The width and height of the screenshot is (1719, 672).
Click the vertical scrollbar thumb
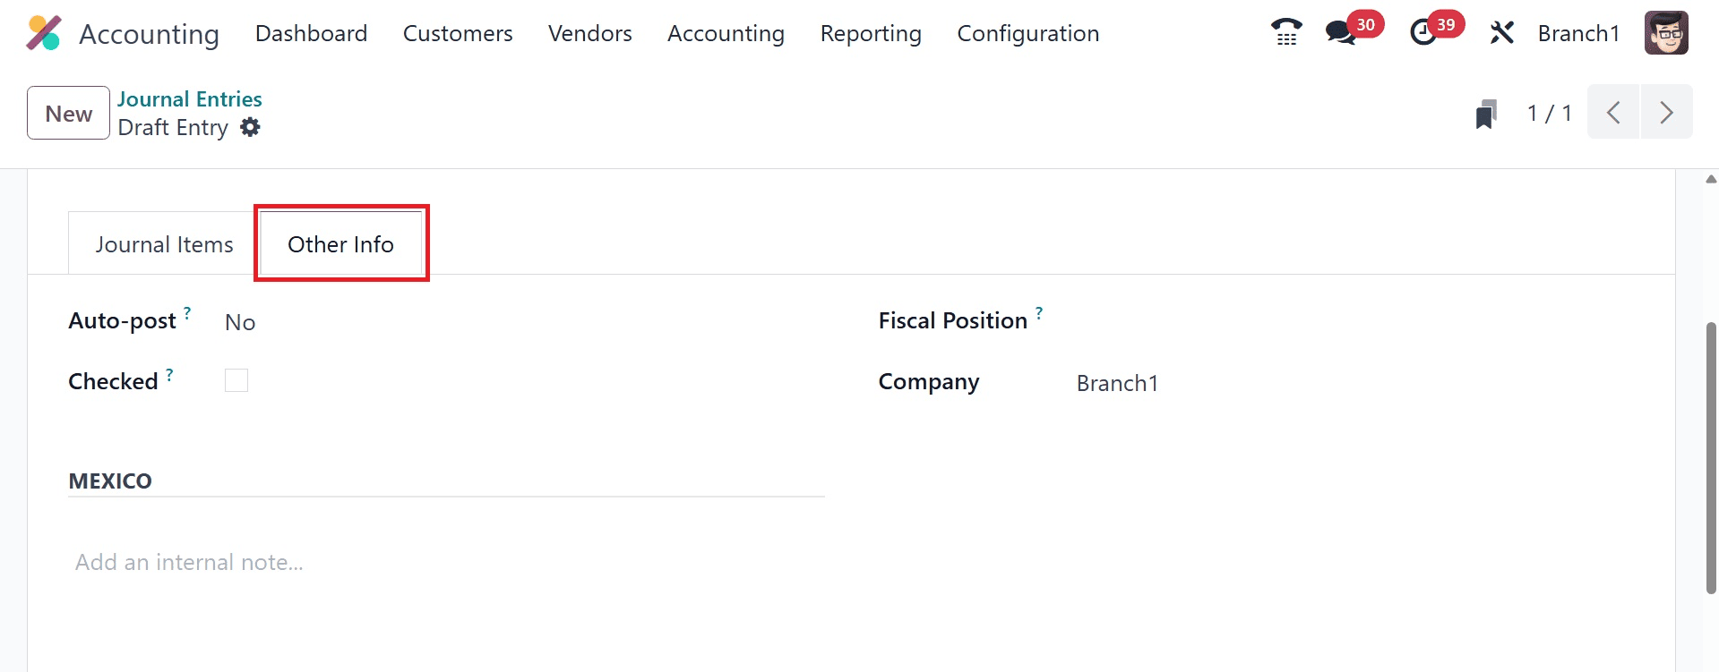pyautogui.click(x=1711, y=456)
